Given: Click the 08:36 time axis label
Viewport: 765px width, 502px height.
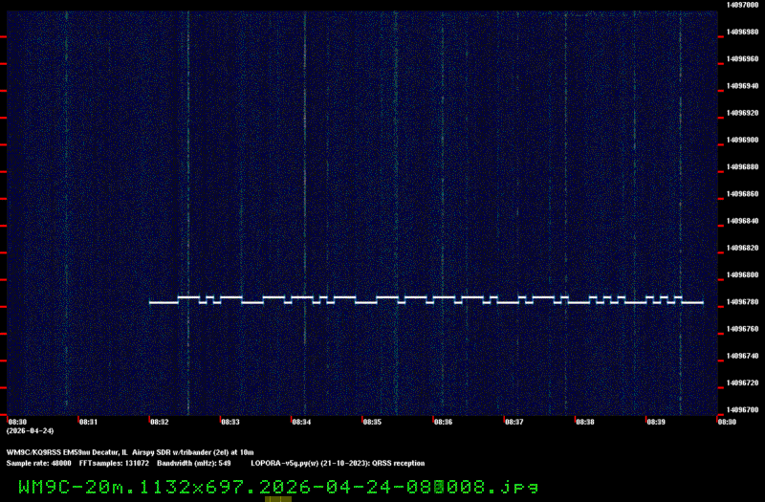Looking at the screenshot, I should point(443,421).
